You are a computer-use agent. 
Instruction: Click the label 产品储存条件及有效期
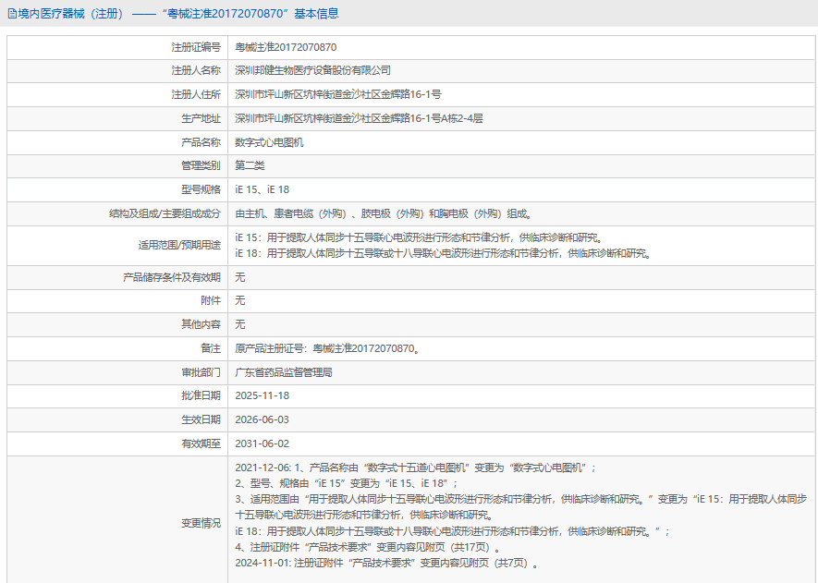(x=172, y=277)
